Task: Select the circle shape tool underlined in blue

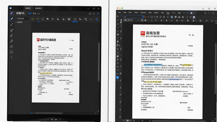Action: 75,19
